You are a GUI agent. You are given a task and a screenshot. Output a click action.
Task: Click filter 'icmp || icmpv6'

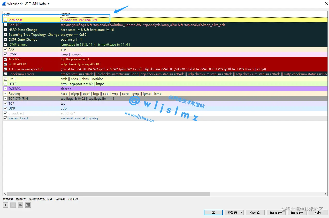[71, 54]
